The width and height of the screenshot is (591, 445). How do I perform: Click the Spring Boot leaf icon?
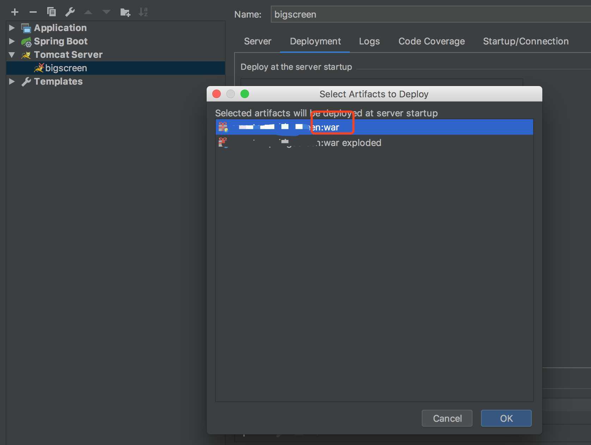click(26, 42)
